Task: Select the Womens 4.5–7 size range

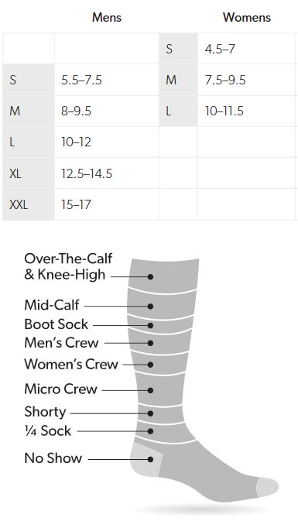Action: [x=220, y=50]
